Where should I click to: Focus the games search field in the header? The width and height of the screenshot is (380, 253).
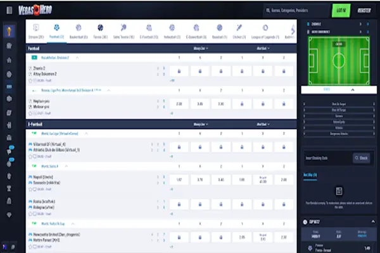click(x=296, y=10)
